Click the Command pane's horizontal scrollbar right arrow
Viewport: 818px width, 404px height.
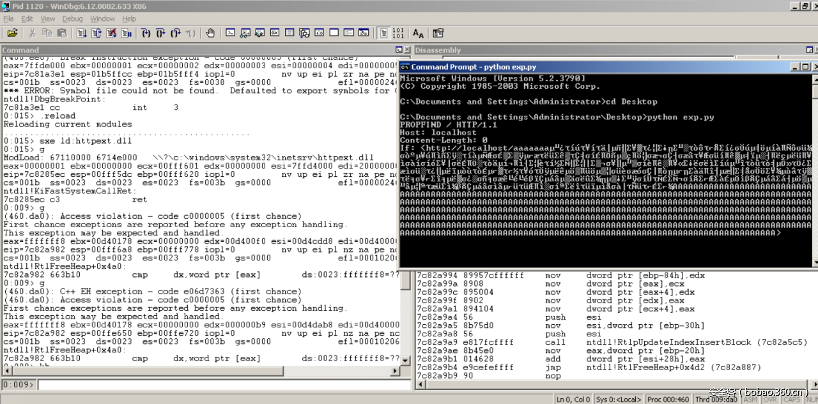coord(396,371)
